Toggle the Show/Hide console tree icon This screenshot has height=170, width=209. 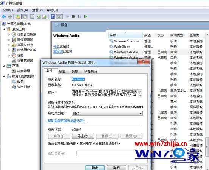pyautogui.click(x=24, y=17)
